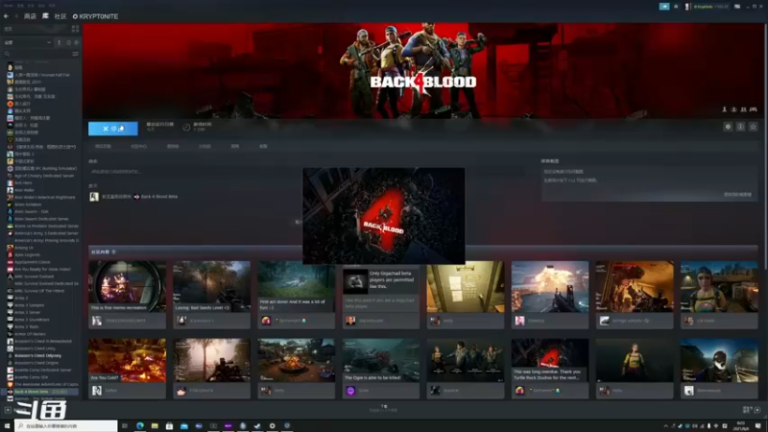768x432 pixels.
Task: Select Alan Wake's American Nightmare in list
Action: 42,198
